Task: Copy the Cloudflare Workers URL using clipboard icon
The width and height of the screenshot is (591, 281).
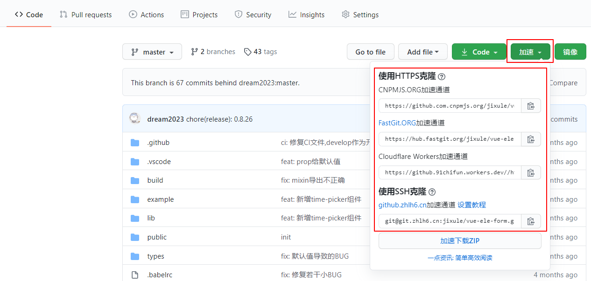Action: pyautogui.click(x=531, y=172)
